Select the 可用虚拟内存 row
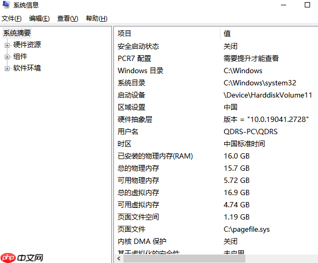 (217, 205)
